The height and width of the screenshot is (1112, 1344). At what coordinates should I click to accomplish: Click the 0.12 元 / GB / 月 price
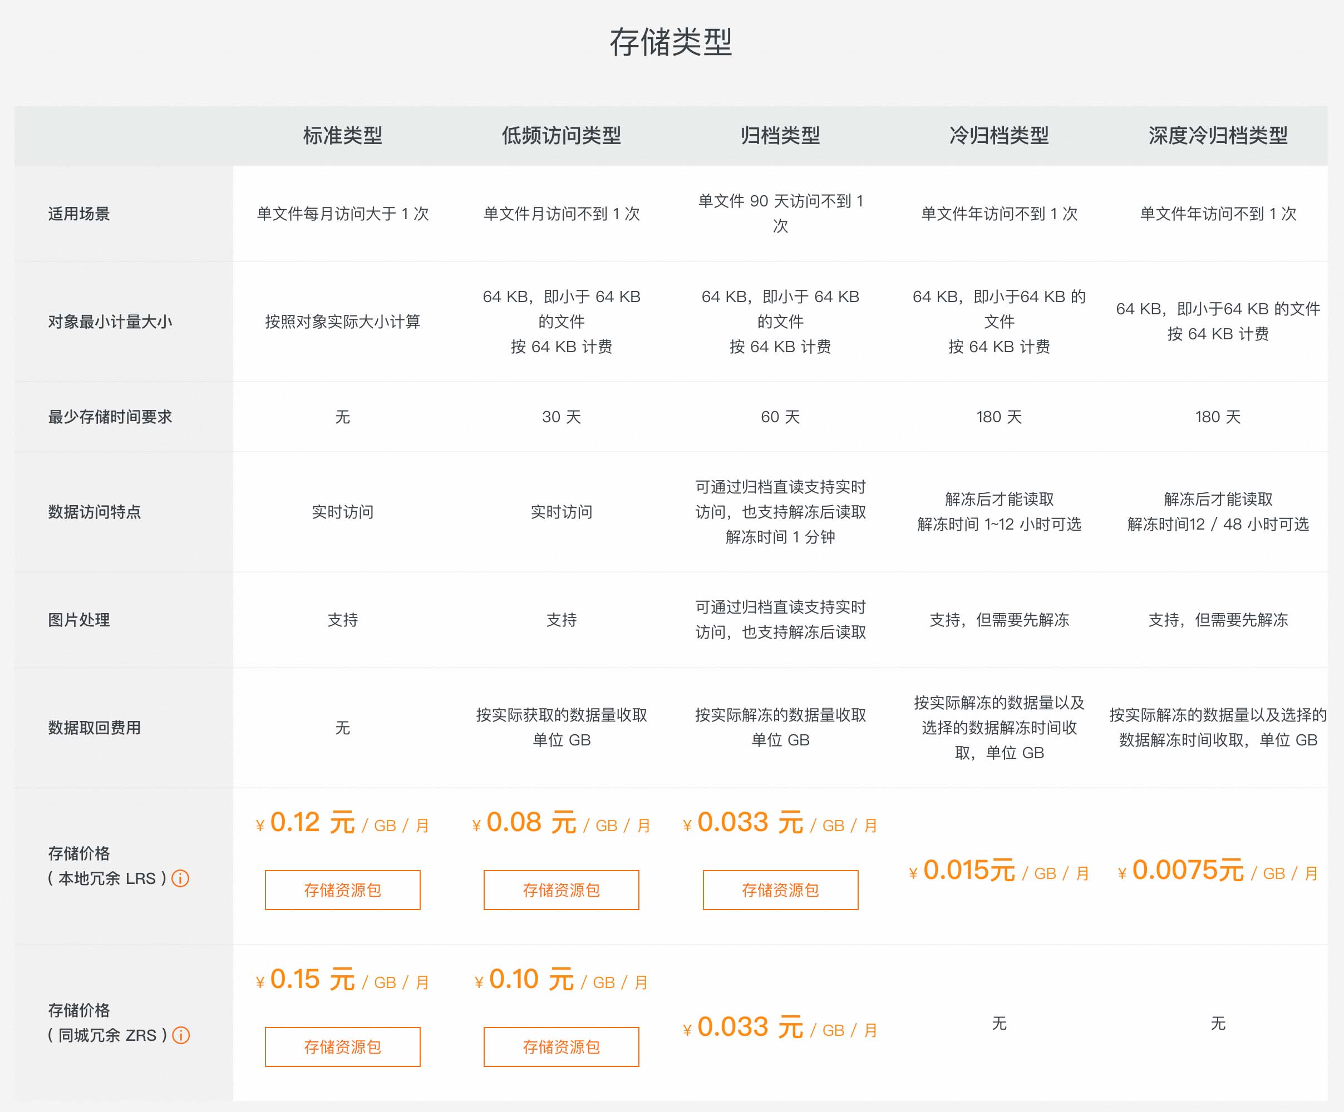[x=342, y=823]
